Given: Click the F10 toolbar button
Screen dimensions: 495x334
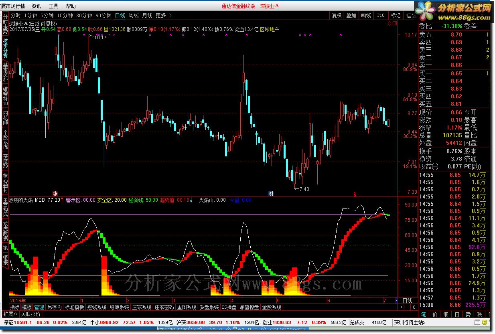Looking at the screenshot, I should point(381,15).
